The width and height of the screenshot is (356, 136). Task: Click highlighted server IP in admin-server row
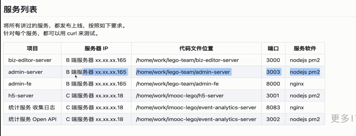tap(96, 72)
